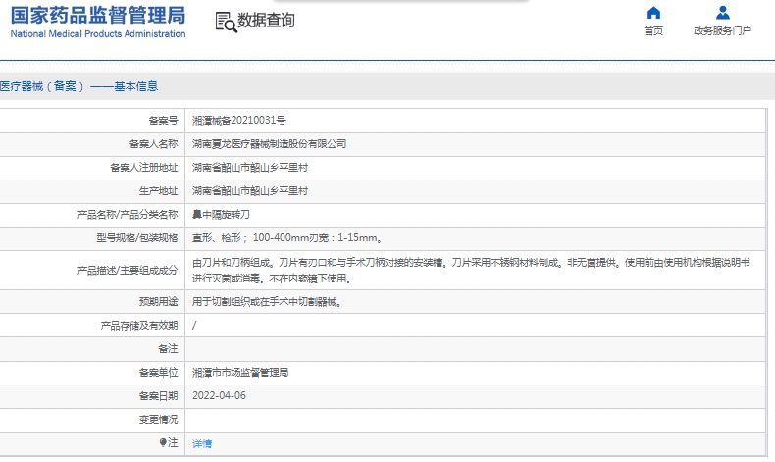
Task: Click the 医疗器械（备案）基本信息 section heading
Action: 79,86
